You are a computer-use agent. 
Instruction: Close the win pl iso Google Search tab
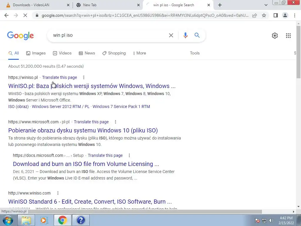point(209,5)
